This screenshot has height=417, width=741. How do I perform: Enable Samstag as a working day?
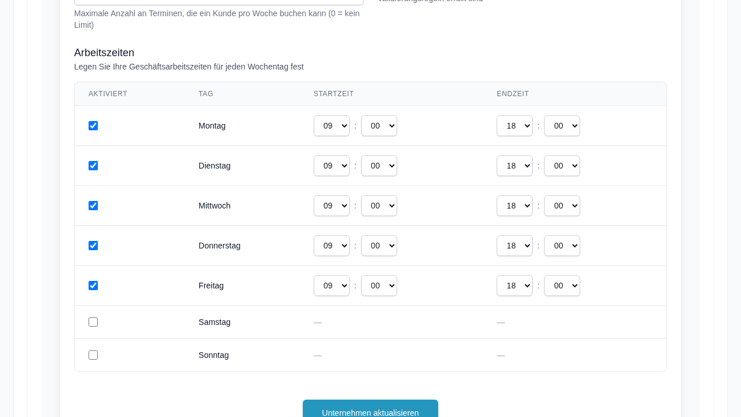[x=93, y=322]
